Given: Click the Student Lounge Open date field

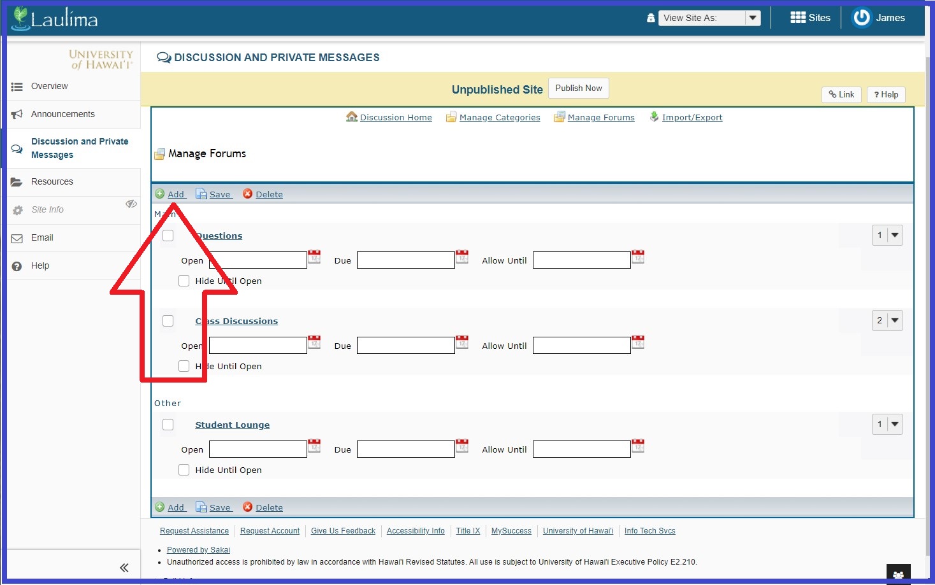Looking at the screenshot, I should (x=258, y=449).
